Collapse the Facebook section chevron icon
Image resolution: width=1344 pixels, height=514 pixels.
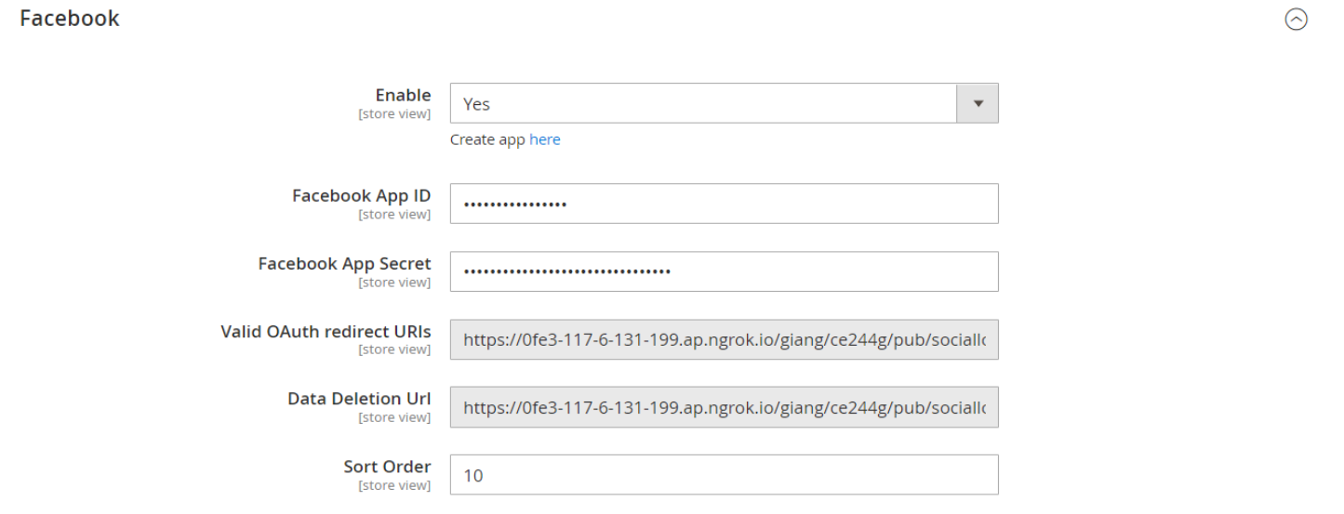pos(1296,20)
